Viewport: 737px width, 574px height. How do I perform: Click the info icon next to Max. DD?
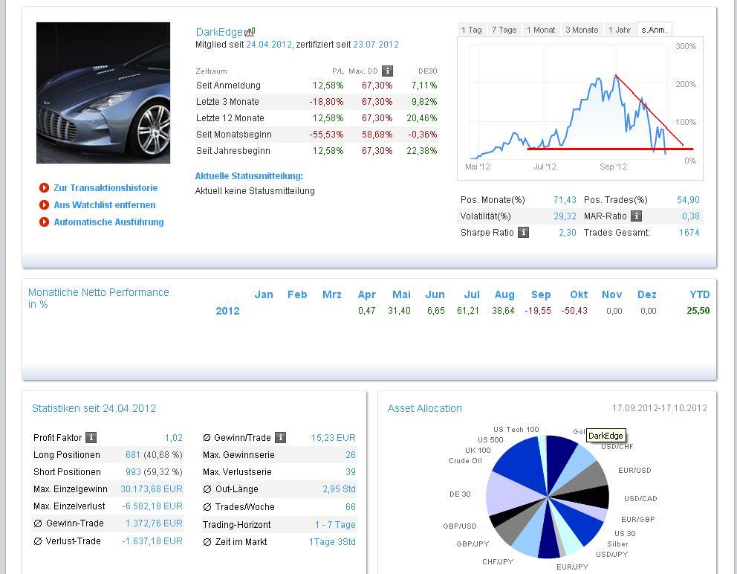click(387, 71)
